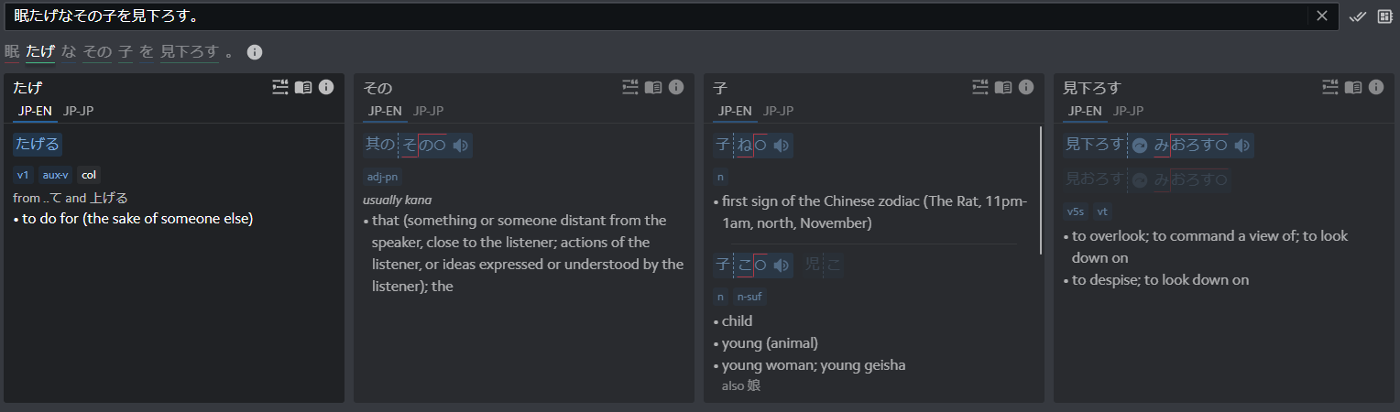
Task: Click the 子 card scrollbar
Action: (1040, 190)
